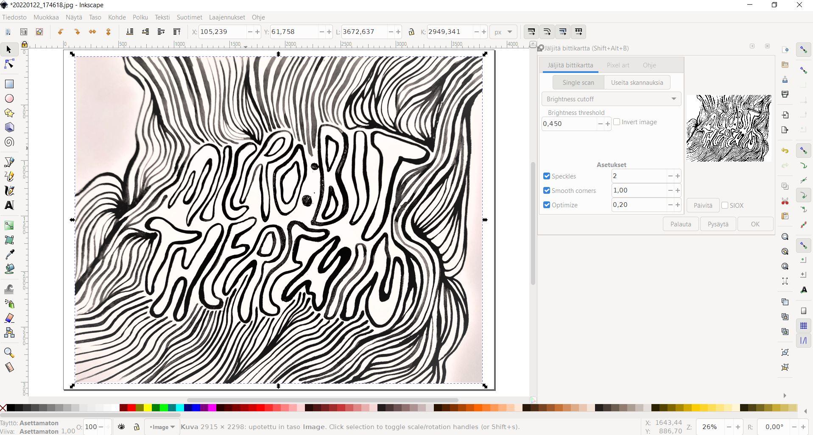
Task: Increase Optimize value with plus
Action: (678, 205)
